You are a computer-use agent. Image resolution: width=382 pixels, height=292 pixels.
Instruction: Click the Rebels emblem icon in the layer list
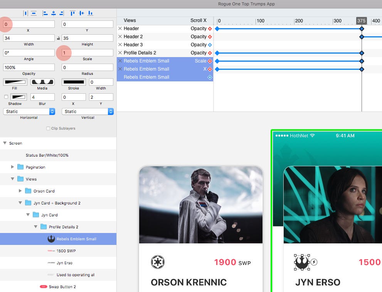(51, 239)
